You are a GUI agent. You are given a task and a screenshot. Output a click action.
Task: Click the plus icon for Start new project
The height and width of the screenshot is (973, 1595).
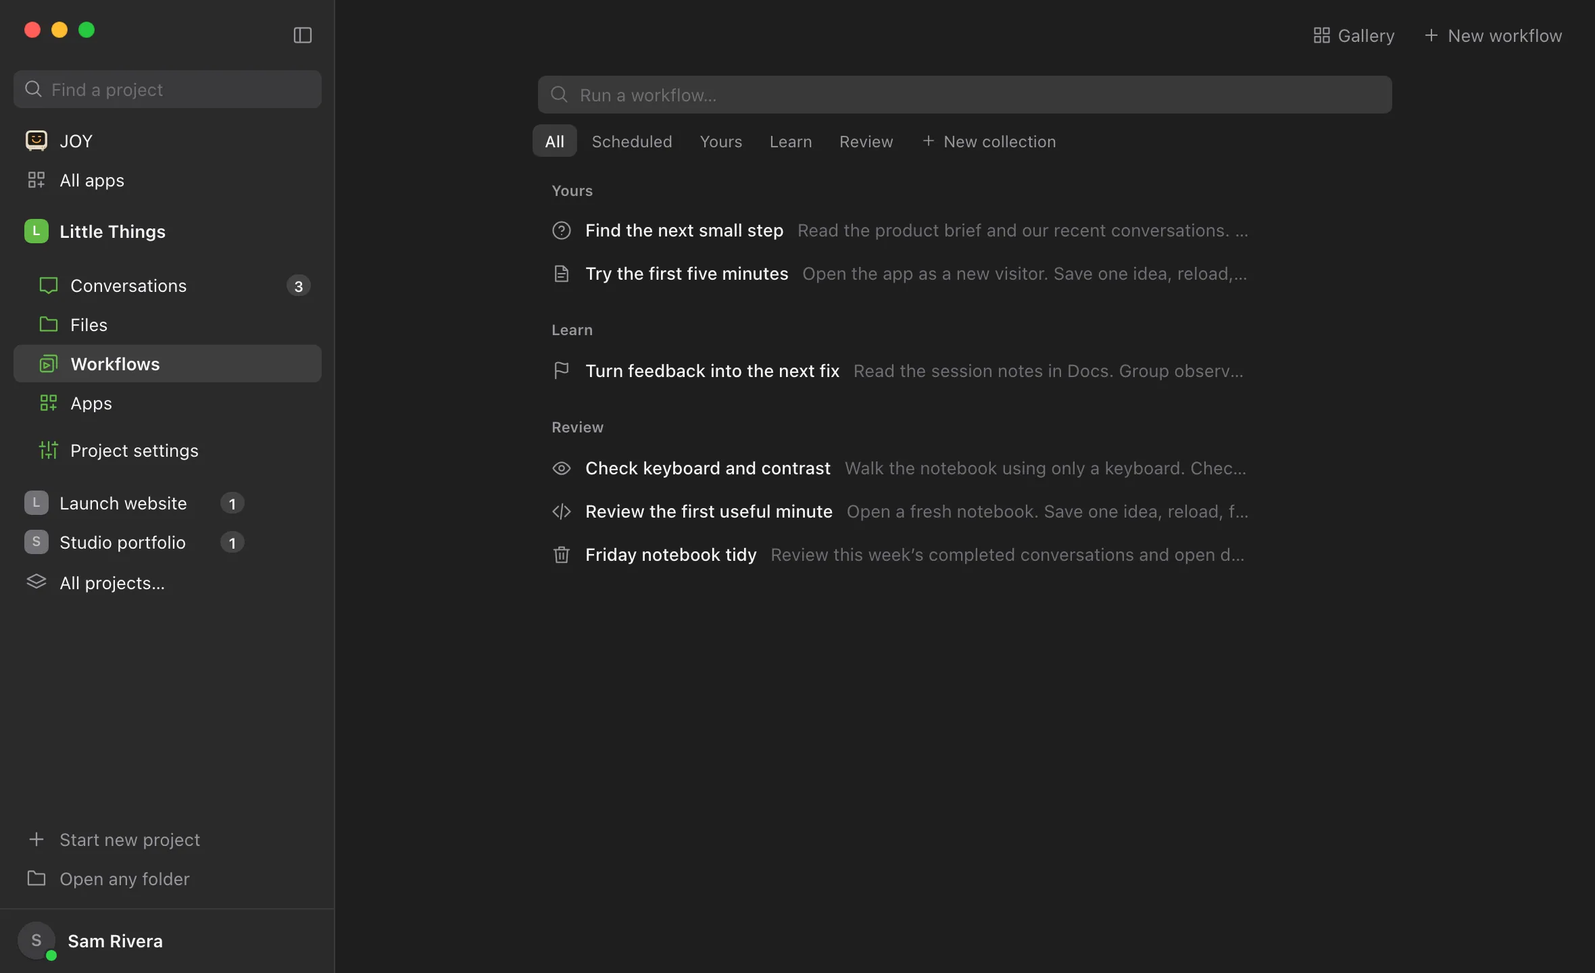pyautogui.click(x=36, y=839)
